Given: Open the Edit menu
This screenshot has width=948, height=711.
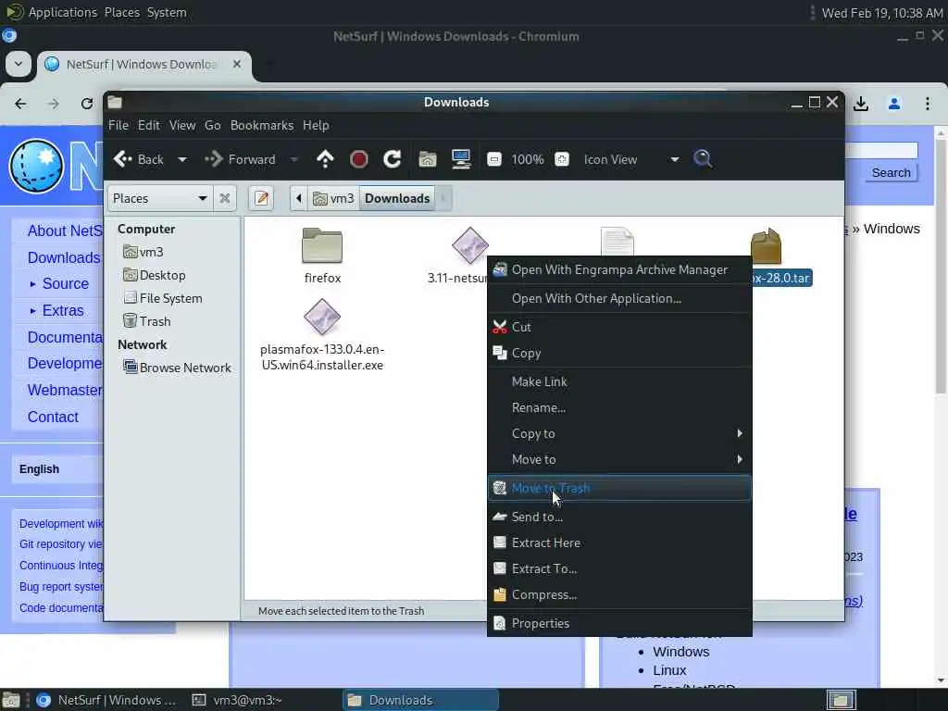Looking at the screenshot, I should [x=149, y=125].
